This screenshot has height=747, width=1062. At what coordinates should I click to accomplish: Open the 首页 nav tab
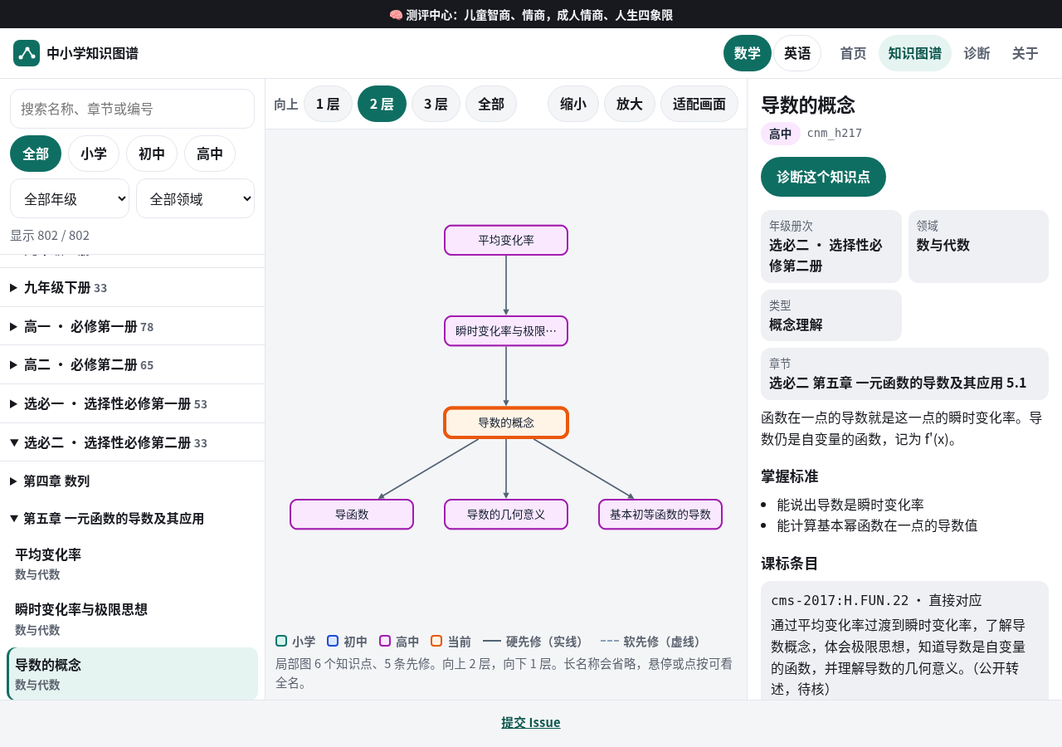pos(853,53)
